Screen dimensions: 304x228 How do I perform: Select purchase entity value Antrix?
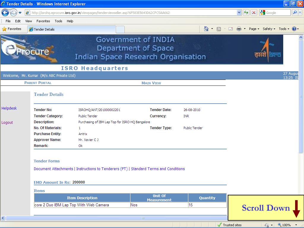coord(83,134)
